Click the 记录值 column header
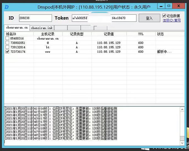 coord(109,34)
